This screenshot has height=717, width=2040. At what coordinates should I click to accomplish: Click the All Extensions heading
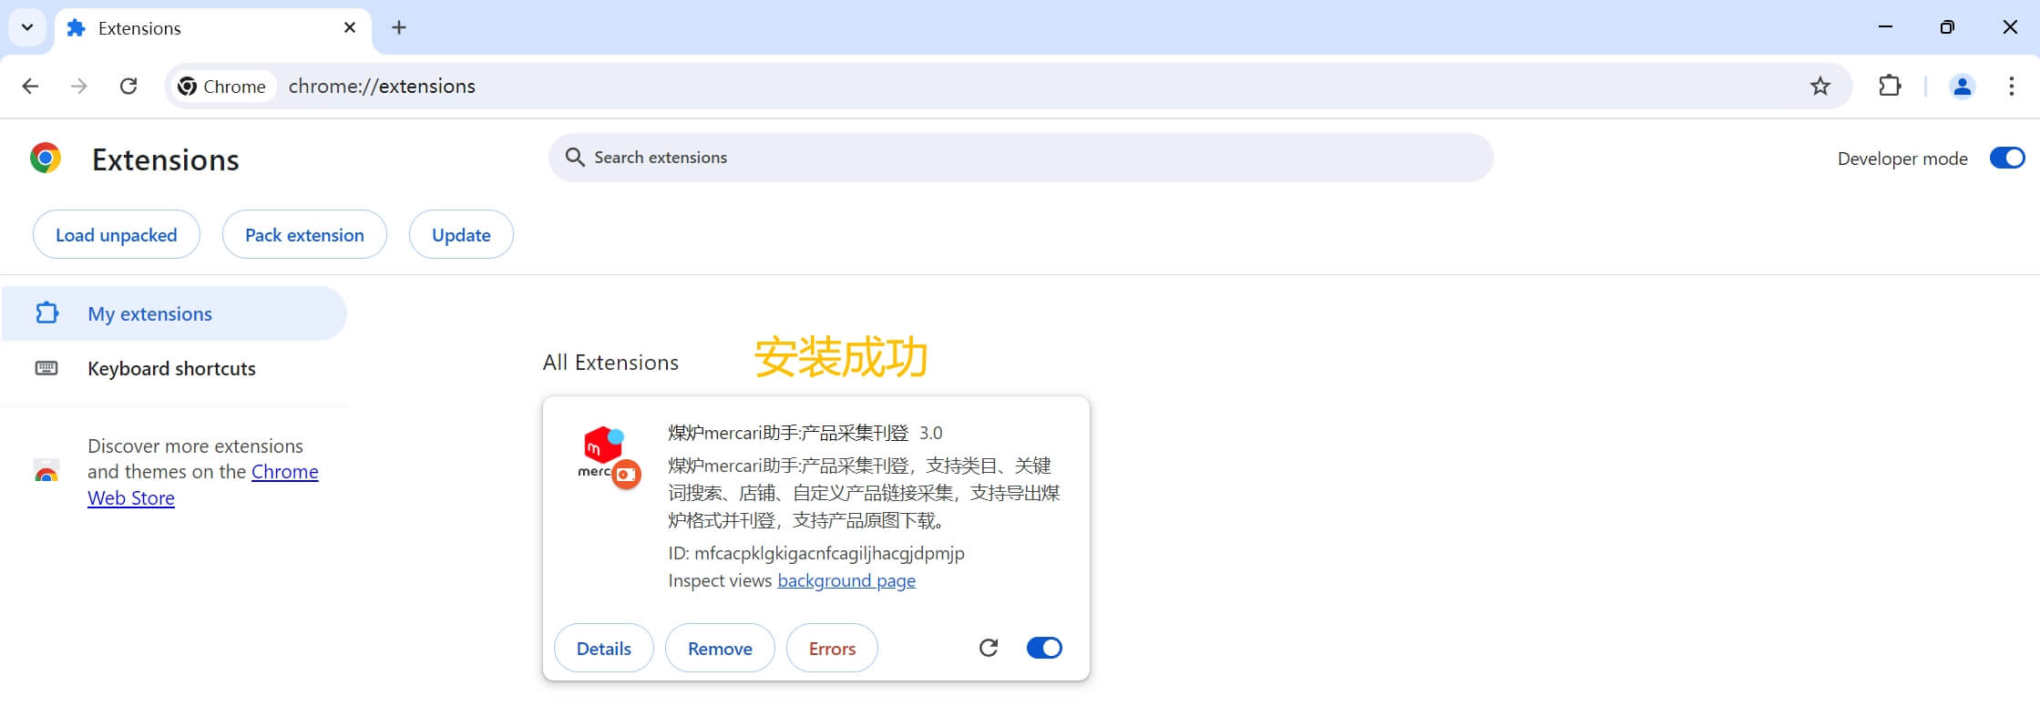click(x=610, y=362)
